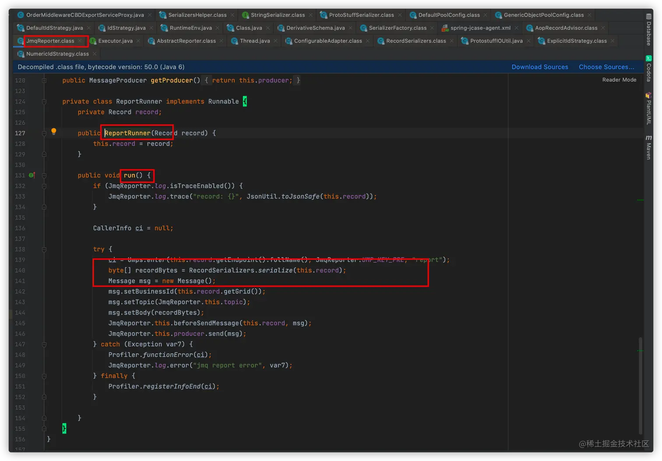
Task: Click the editor vertical scrollbar thumb
Action: pyautogui.click(x=640, y=385)
